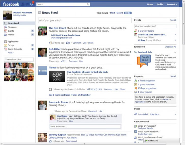The width and height of the screenshot is (185, 145).
Task: Open www.leftrightseven.com link
Action: [x=61, y=38]
